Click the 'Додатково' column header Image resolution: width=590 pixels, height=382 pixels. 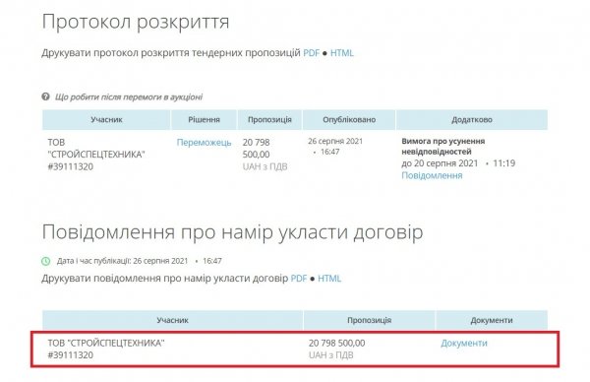(472, 120)
